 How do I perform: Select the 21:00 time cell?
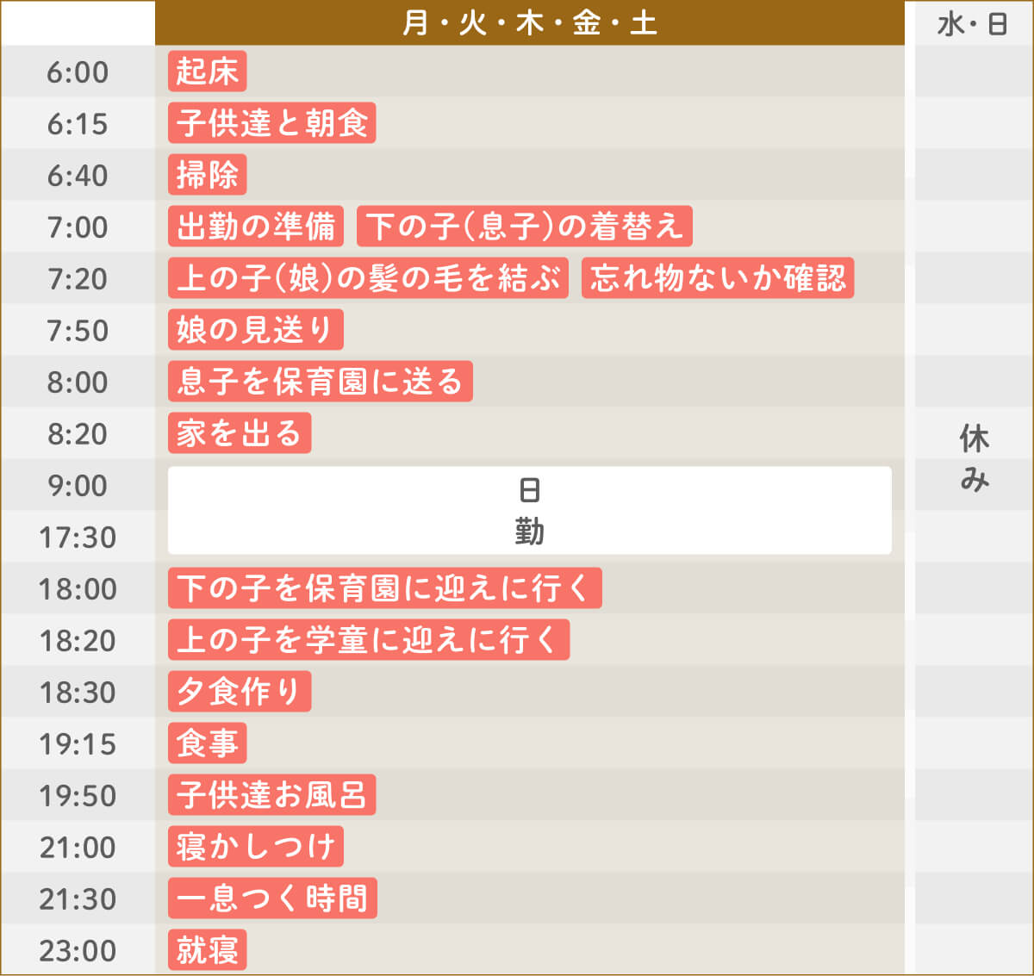coord(78,847)
